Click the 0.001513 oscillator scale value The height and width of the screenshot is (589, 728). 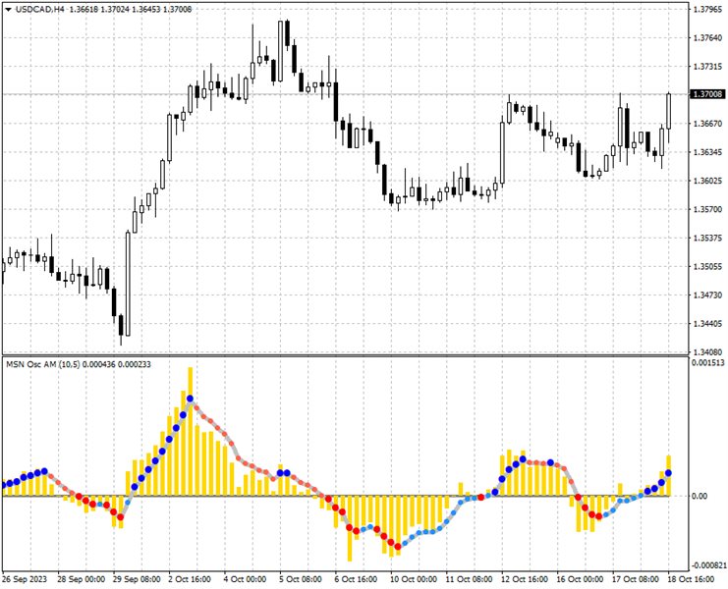point(706,362)
